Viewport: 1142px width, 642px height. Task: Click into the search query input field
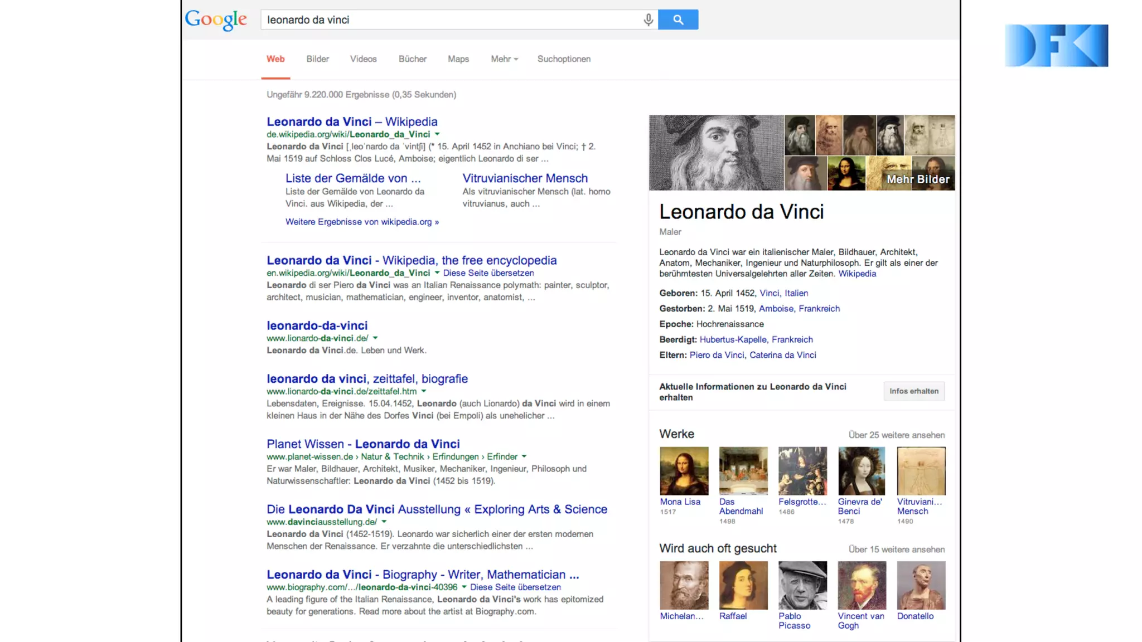click(x=452, y=20)
